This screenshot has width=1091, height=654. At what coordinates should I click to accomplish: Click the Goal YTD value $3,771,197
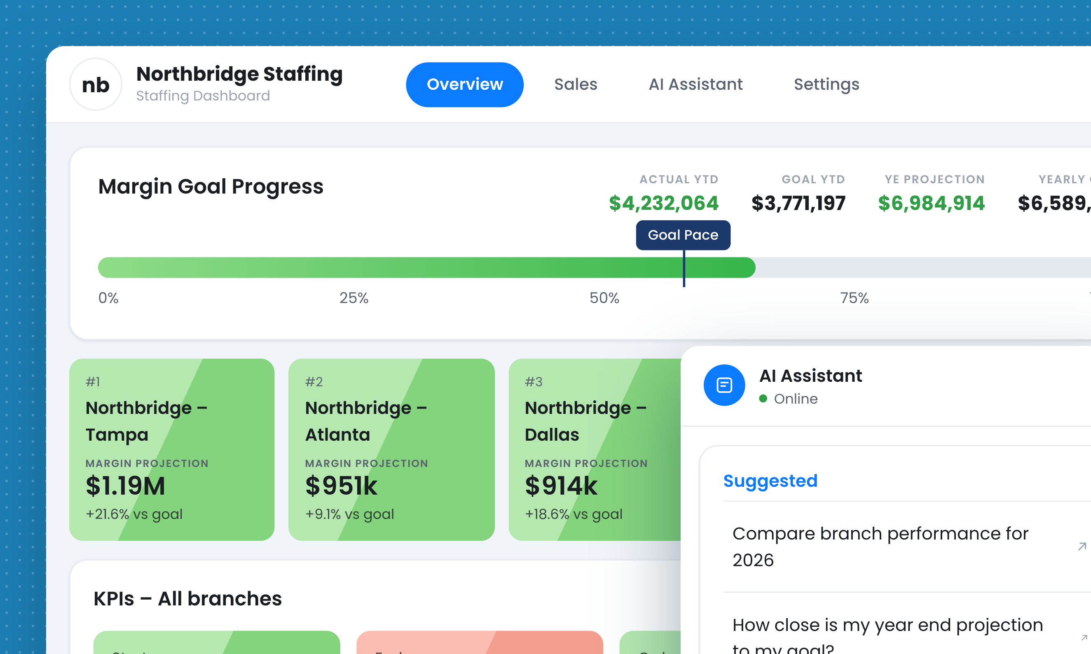pos(798,203)
